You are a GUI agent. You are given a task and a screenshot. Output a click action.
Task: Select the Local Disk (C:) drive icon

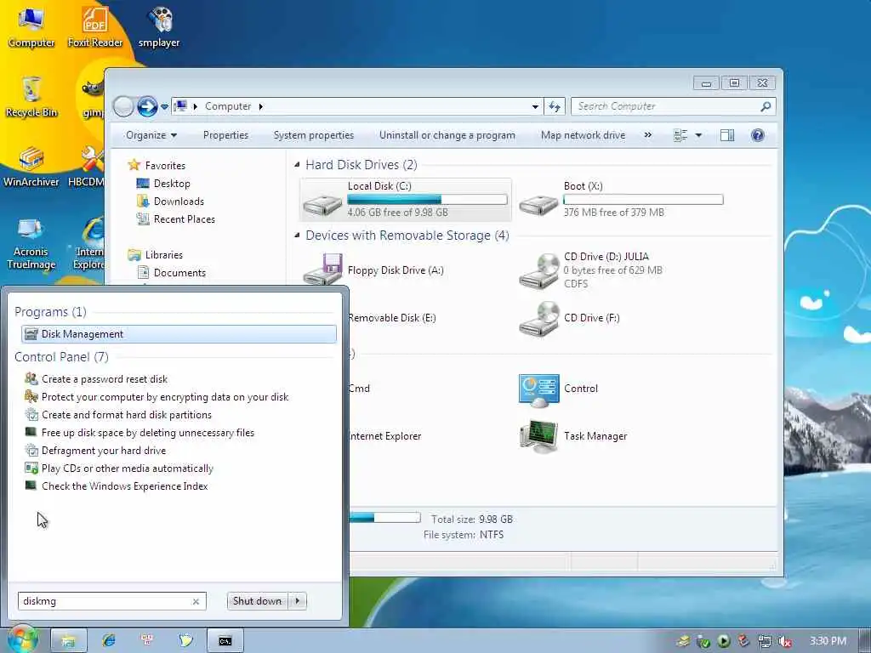pos(322,204)
